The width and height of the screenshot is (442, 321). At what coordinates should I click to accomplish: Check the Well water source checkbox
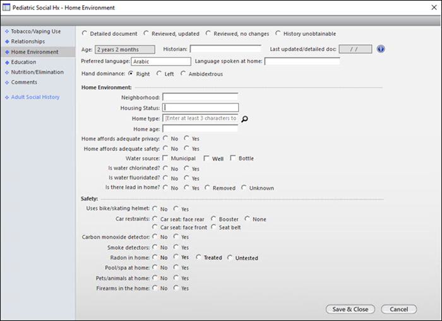[207, 158]
